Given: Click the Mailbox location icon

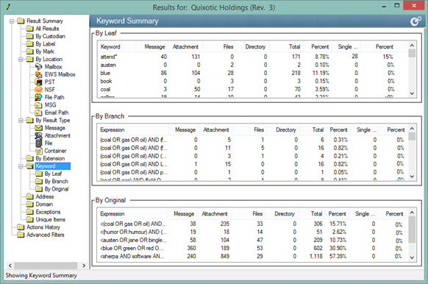Looking at the screenshot, I should pos(38,67).
